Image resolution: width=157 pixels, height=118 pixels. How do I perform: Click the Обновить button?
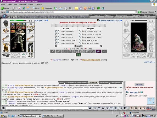139,85
